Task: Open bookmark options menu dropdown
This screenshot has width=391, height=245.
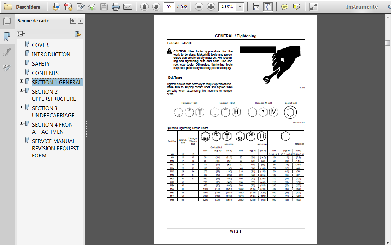Action: tap(21, 34)
